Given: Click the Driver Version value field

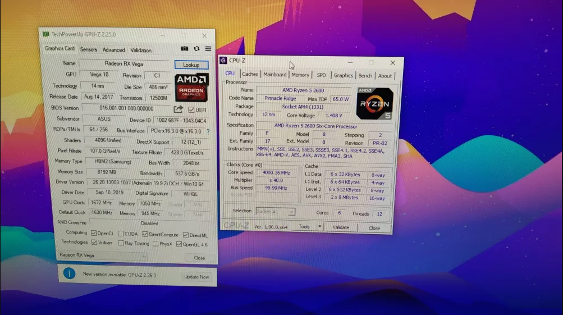Looking at the screenshot, I should (148, 183).
